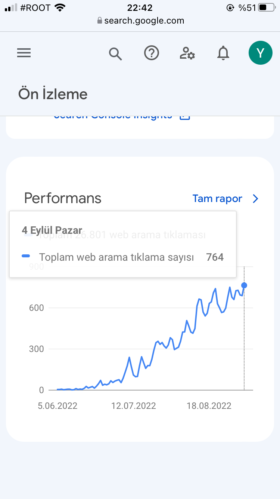Image resolution: width=280 pixels, height=499 pixels.
Task: Tap the search magnifier icon
Action: tap(115, 54)
